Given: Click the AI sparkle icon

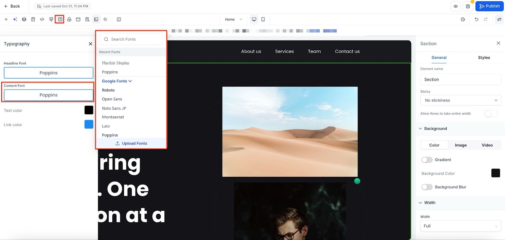Looking at the screenshot, I should [15, 20].
